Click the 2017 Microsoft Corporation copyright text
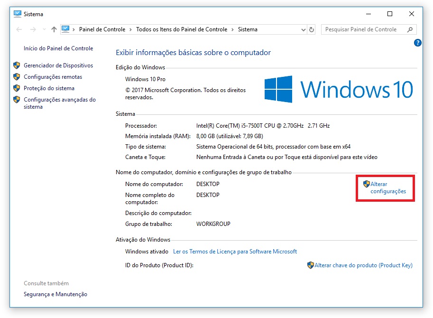The image size is (433, 318). (x=185, y=94)
